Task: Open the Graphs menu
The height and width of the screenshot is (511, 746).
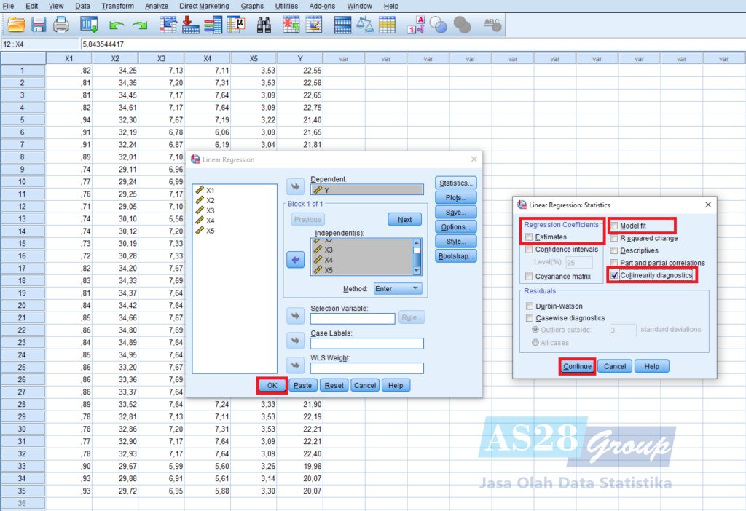Action: (x=252, y=6)
